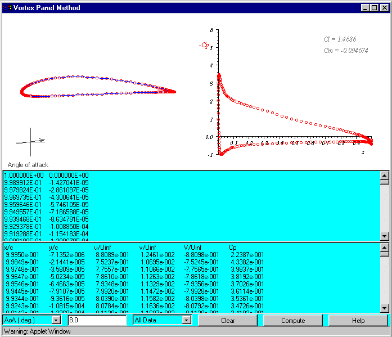Select coordinate row 9.939468E-01
The height and width of the screenshot is (337, 392).
pyautogui.click(x=46, y=219)
